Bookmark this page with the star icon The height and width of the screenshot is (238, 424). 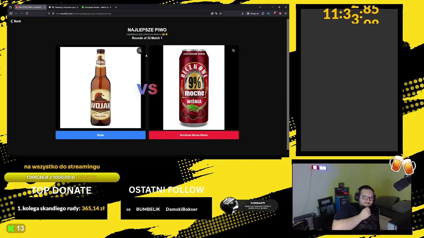click(220, 14)
